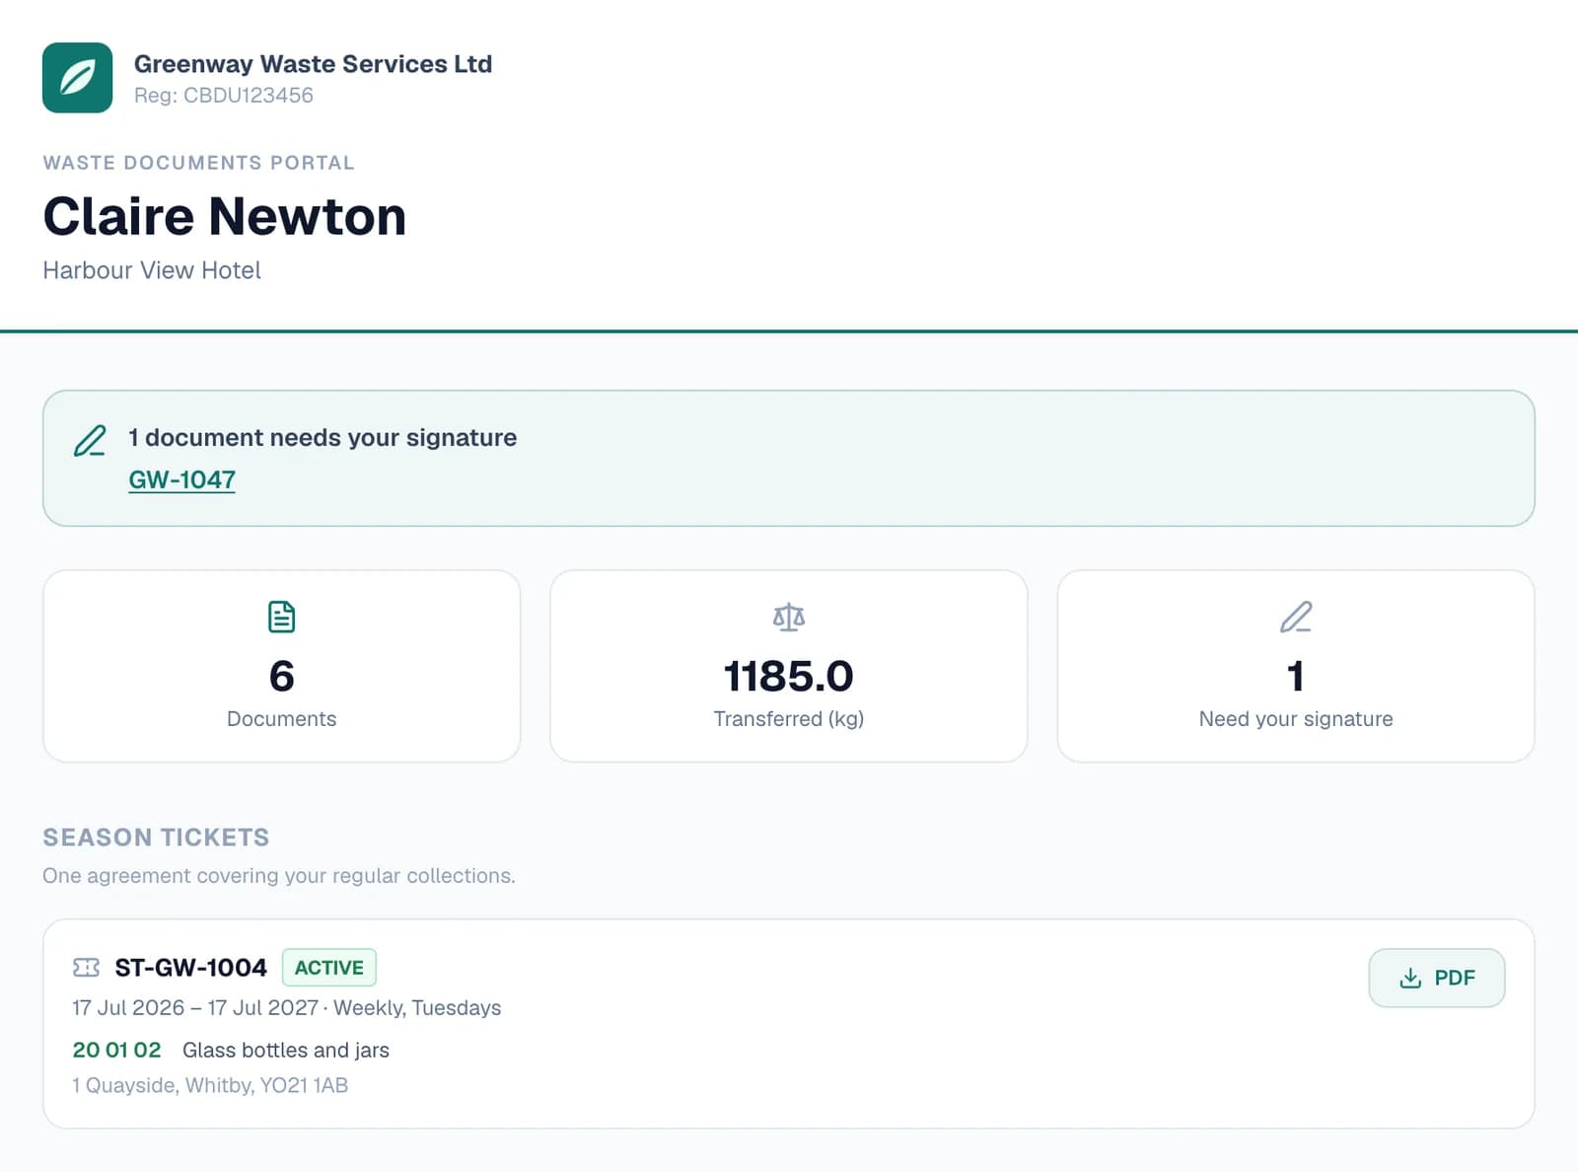
Task: Click the Reg: CBDU123456 registration text
Action: [224, 96]
